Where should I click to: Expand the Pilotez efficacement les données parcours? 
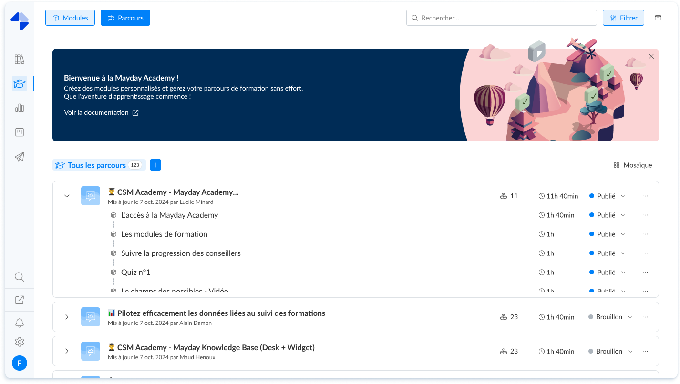click(67, 317)
